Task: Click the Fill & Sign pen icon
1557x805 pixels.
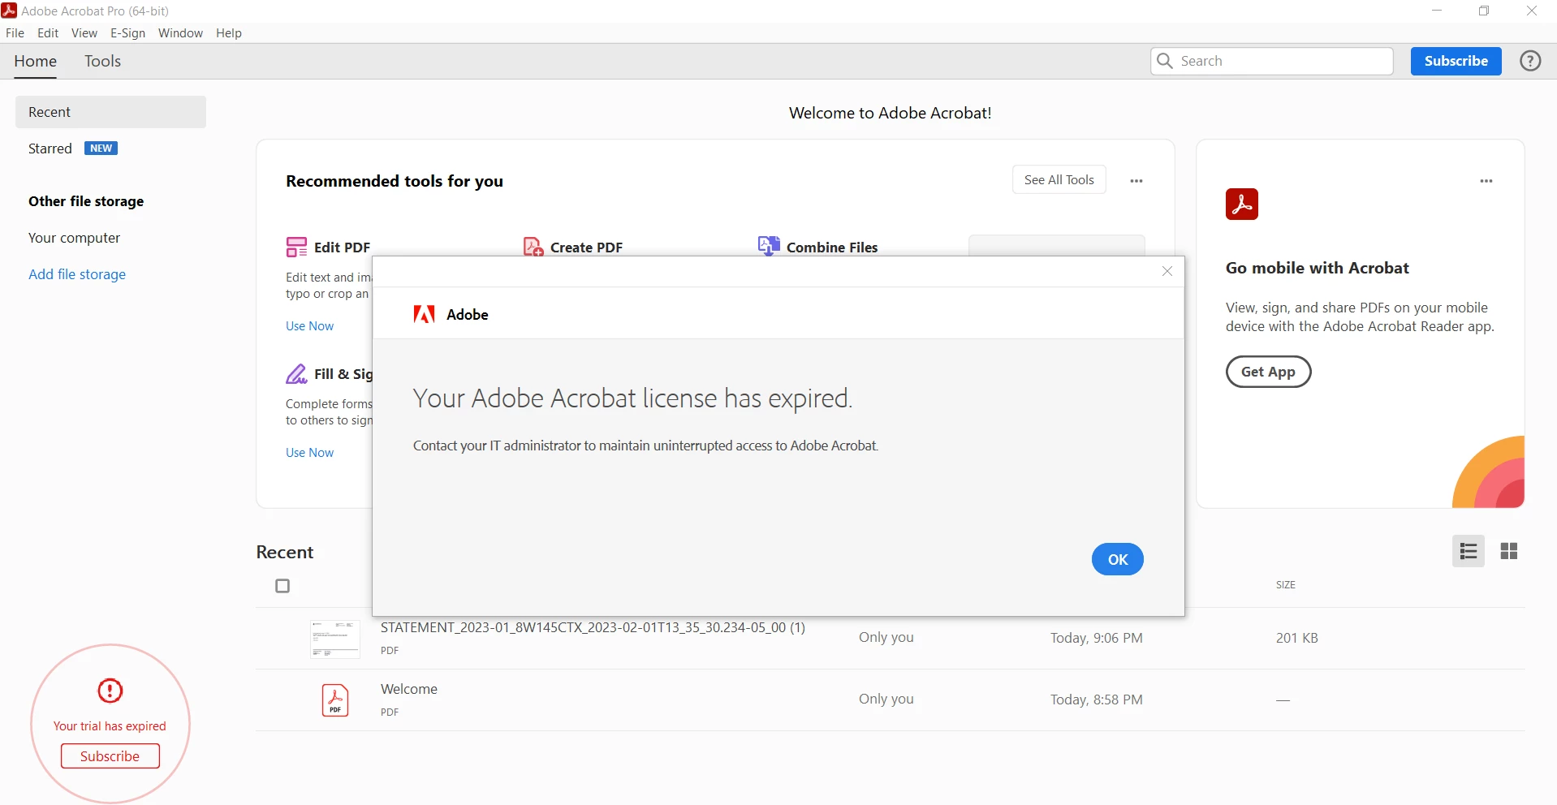Action: coord(296,374)
